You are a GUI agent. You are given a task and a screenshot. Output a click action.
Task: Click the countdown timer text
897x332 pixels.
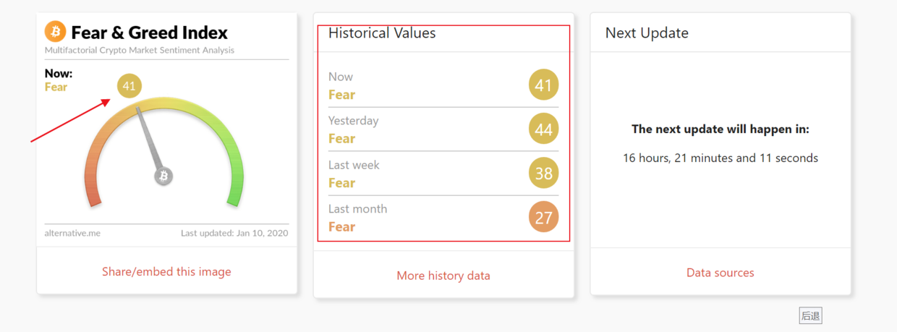pos(720,158)
